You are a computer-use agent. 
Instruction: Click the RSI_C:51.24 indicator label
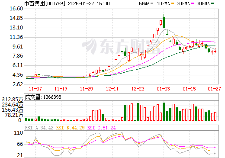(x=102, y=128)
